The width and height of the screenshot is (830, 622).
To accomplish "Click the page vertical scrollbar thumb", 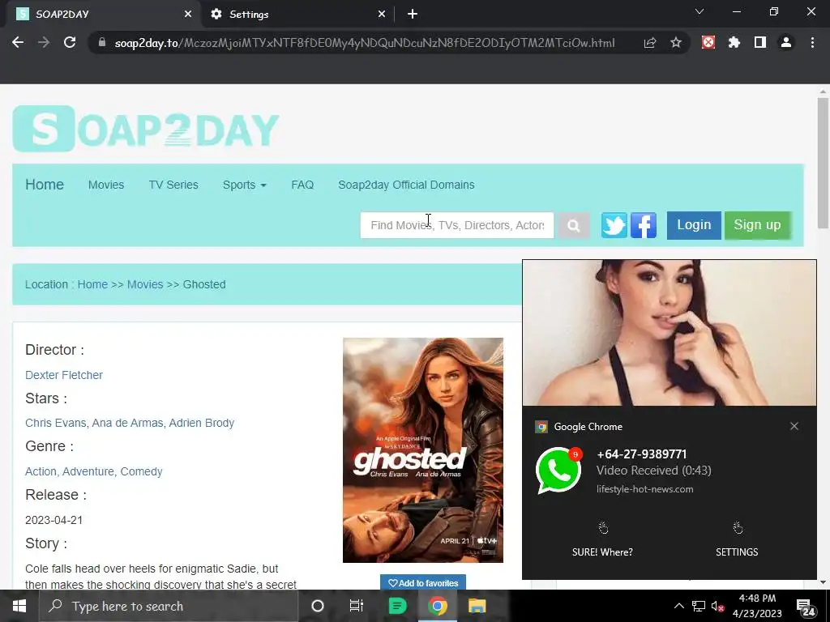I will coord(823,163).
